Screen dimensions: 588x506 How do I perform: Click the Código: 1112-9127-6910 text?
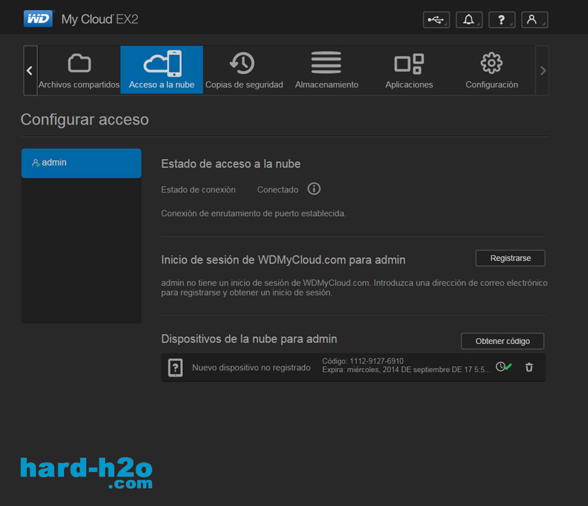363,361
